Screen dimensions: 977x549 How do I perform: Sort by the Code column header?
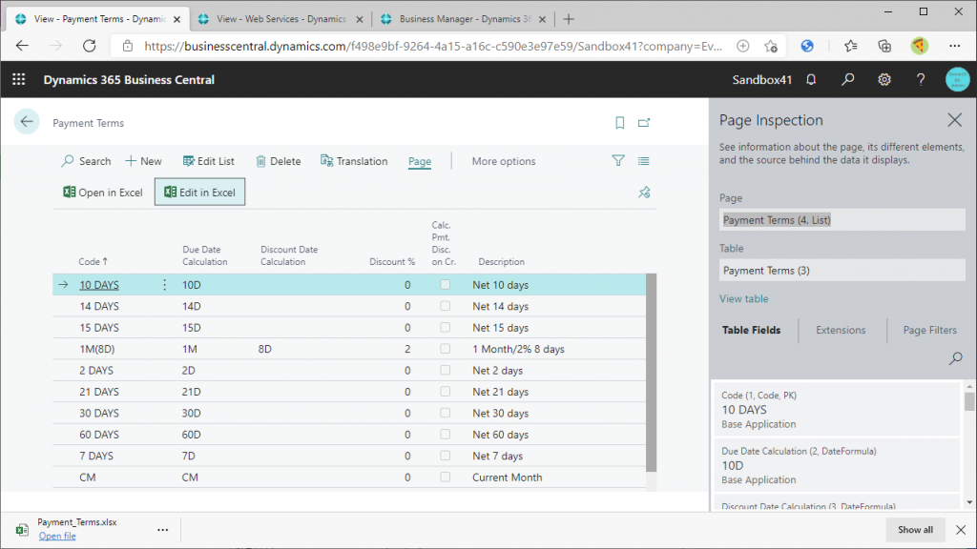click(93, 262)
